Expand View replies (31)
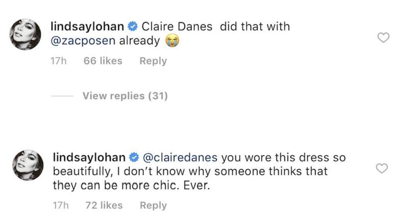408x219 pixels. pyautogui.click(x=125, y=95)
